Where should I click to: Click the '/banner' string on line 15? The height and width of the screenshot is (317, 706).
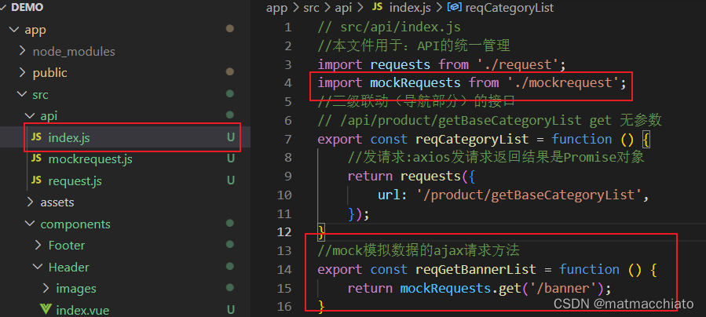tap(563, 288)
